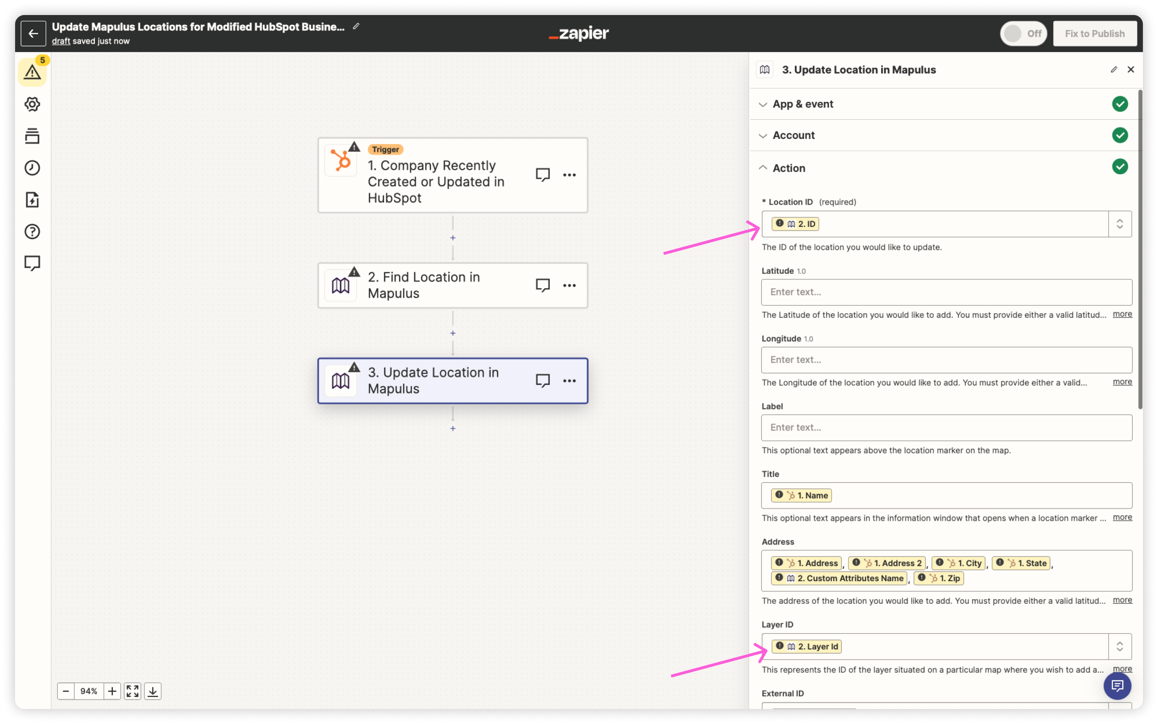Export the Zap with download icon
Image resolution: width=1158 pixels, height=724 pixels.
(152, 691)
